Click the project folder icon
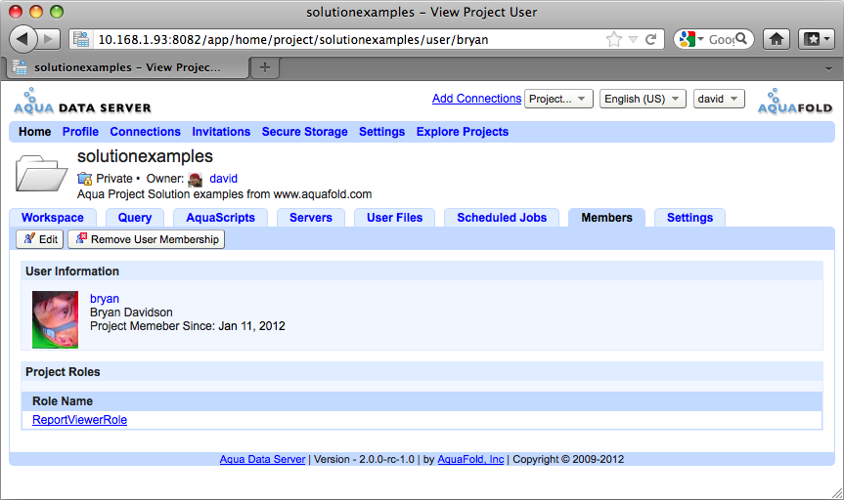844x500 pixels. click(x=41, y=173)
